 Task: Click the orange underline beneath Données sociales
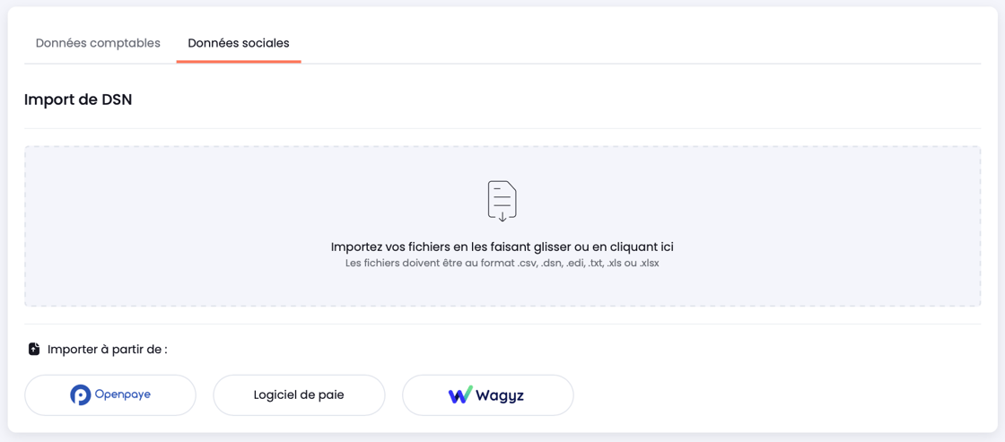coord(239,62)
